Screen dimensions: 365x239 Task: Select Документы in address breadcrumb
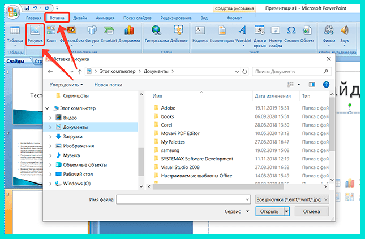[x=156, y=71]
